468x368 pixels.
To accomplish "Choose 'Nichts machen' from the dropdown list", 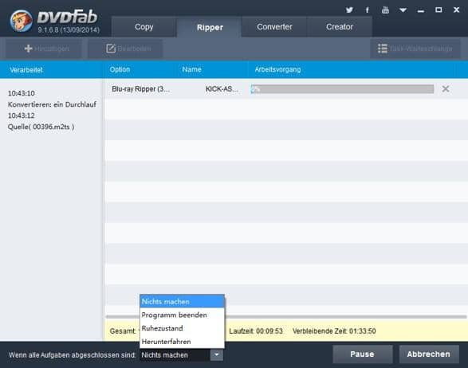I will pos(182,302).
